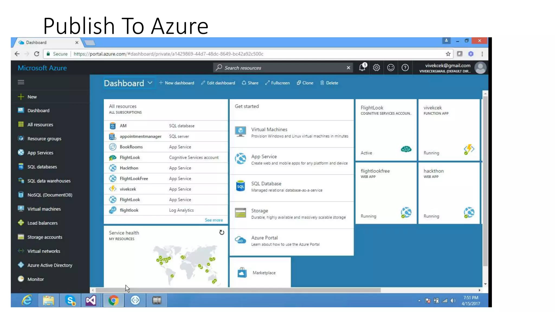The image size is (555, 312).
Task: Open the notifications bell icon
Action: coord(362,67)
